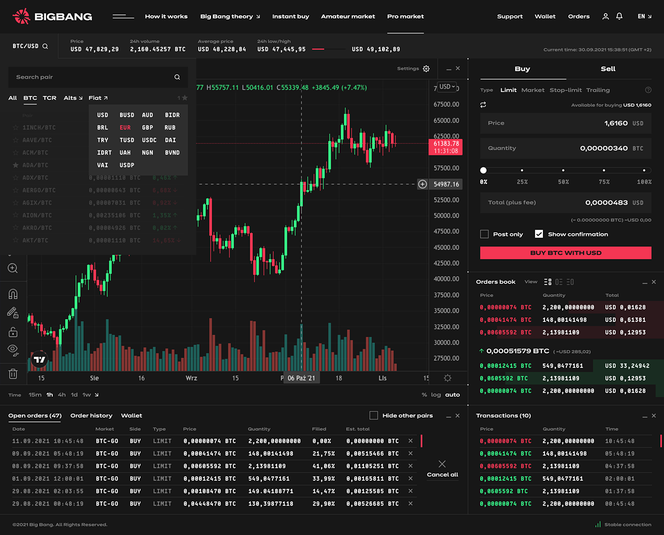Open Support link
The image size is (664, 535).
tap(510, 16)
